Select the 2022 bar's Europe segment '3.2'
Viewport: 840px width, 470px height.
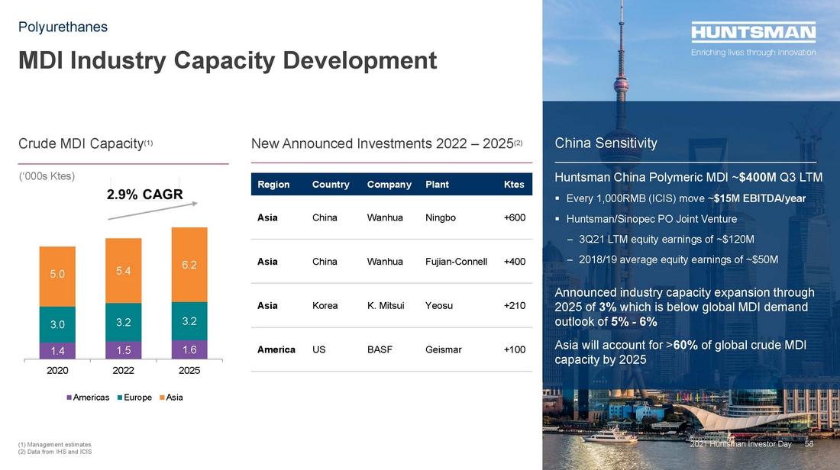pos(123,322)
